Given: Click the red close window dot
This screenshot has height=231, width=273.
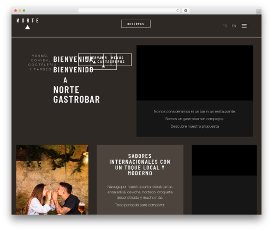Looking at the screenshot, I should tap(16, 10).
